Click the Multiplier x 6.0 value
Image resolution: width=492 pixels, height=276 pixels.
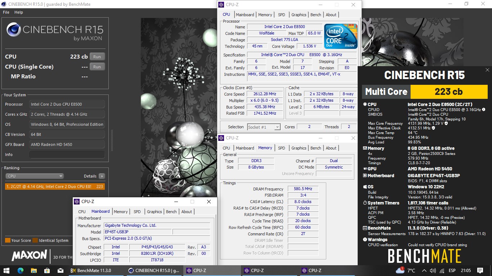[x=265, y=101]
